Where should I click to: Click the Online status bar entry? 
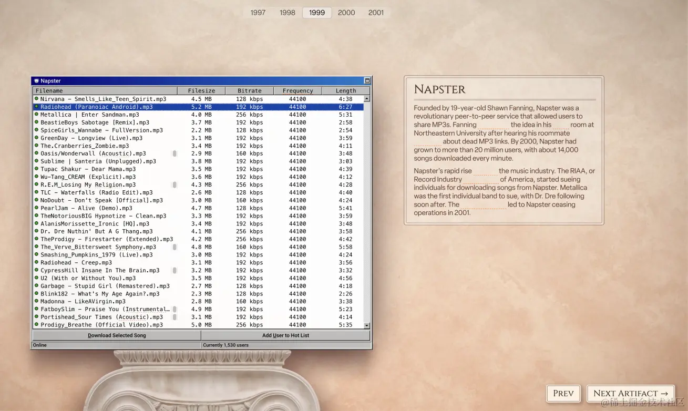(x=39, y=345)
